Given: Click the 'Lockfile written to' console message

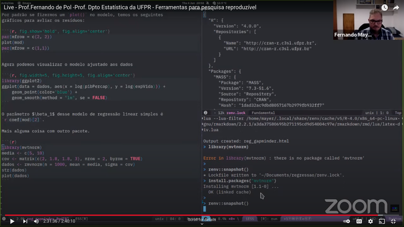Looking at the screenshot, I should tap(274, 175).
